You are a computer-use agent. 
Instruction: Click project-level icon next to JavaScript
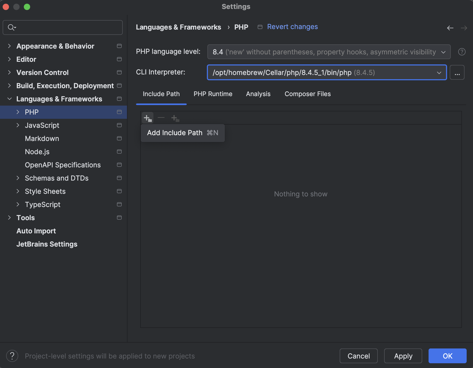point(119,125)
